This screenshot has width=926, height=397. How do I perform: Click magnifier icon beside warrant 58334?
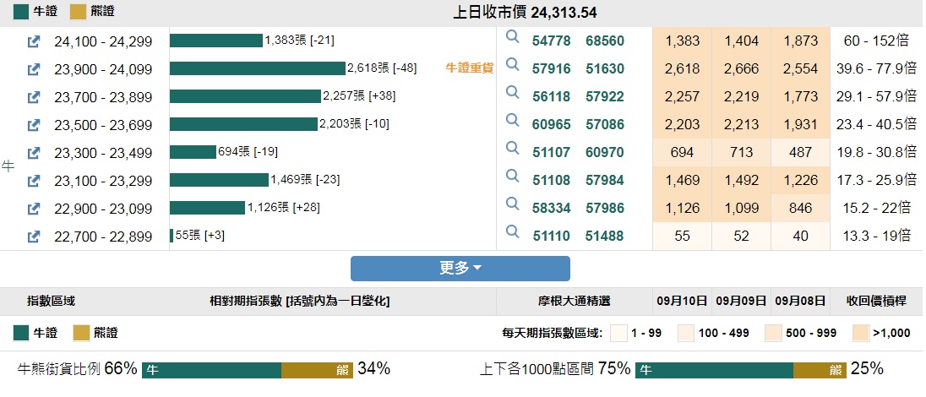tap(512, 204)
